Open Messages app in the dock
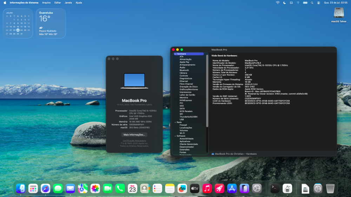Image resolution: width=351 pixels, height=197 pixels. point(58,189)
